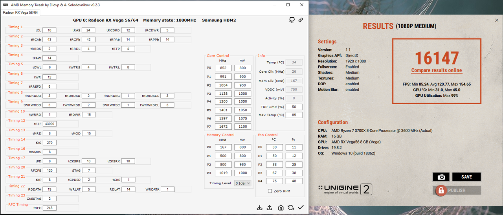Apply settings with the checkmark icon
The image size is (503, 215).
click(x=301, y=208)
